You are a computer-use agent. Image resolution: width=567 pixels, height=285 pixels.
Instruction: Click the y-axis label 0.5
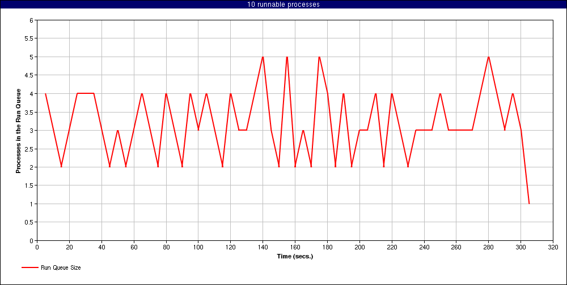point(29,222)
